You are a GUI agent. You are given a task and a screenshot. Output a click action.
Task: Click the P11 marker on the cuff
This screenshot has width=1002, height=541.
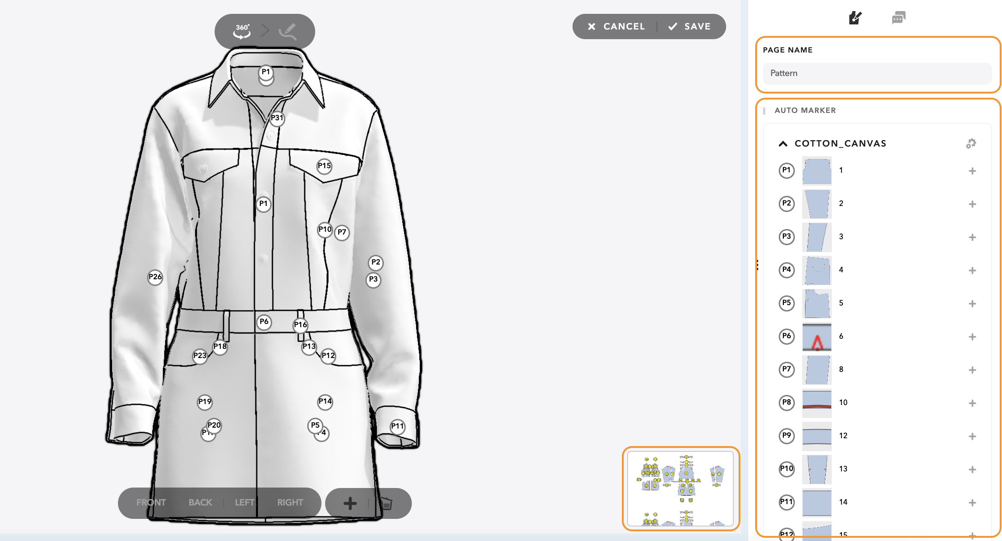click(397, 427)
